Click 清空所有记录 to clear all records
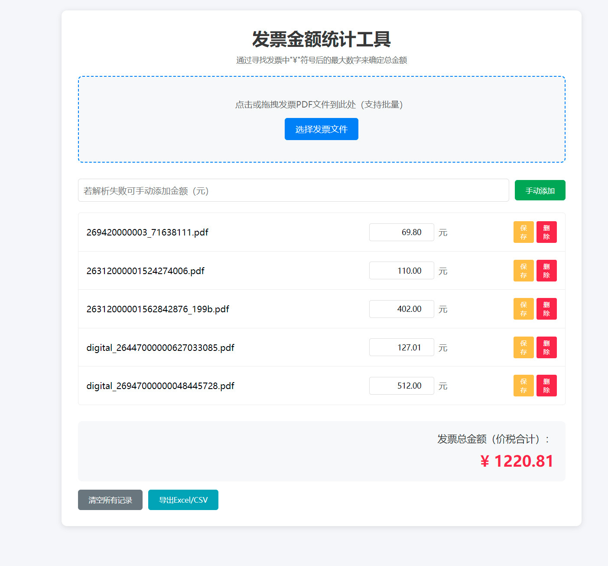The height and width of the screenshot is (566, 608). coord(110,500)
